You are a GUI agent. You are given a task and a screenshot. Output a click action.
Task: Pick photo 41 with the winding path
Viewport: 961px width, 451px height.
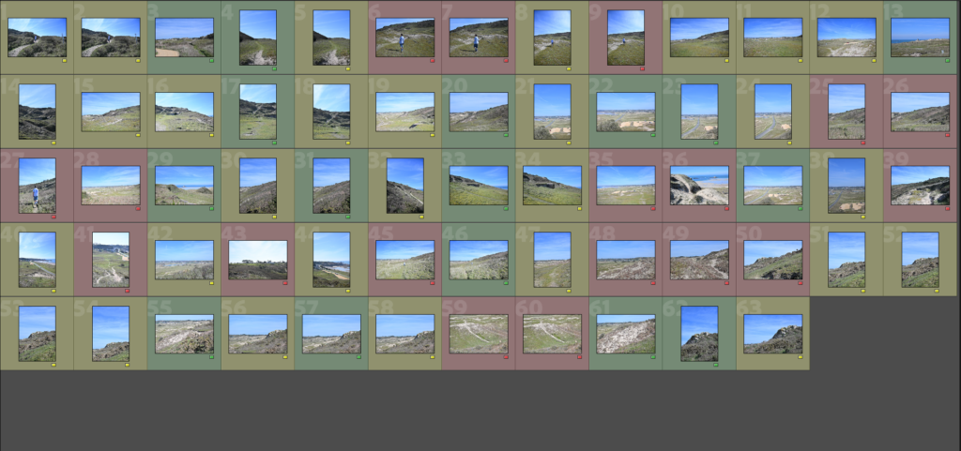tap(111, 259)
